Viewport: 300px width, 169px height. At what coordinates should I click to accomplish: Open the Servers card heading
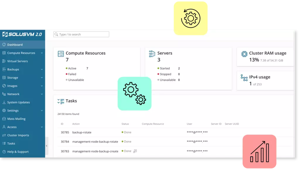pyautogui.click(x=165, y=53)
